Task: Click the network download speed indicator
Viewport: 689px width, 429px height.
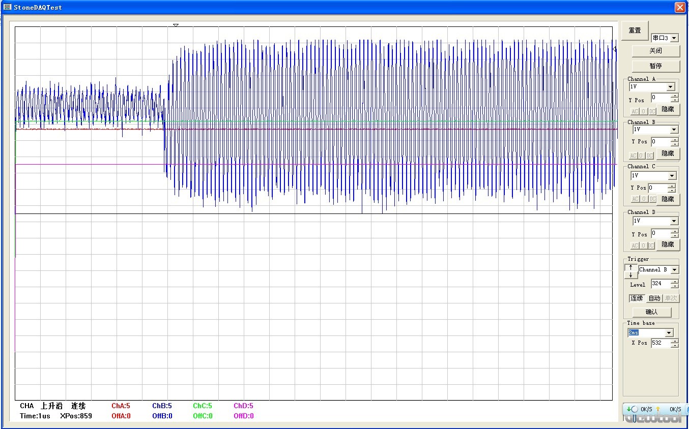Action: click(x=640, y=409)
